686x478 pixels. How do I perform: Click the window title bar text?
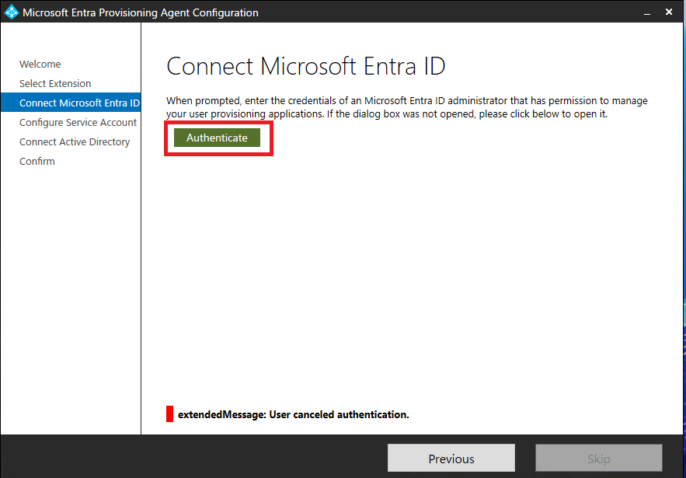(141, 12)
